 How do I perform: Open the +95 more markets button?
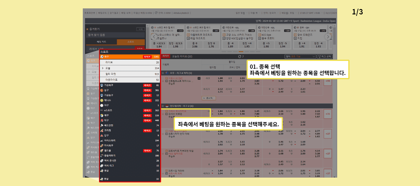328,81
